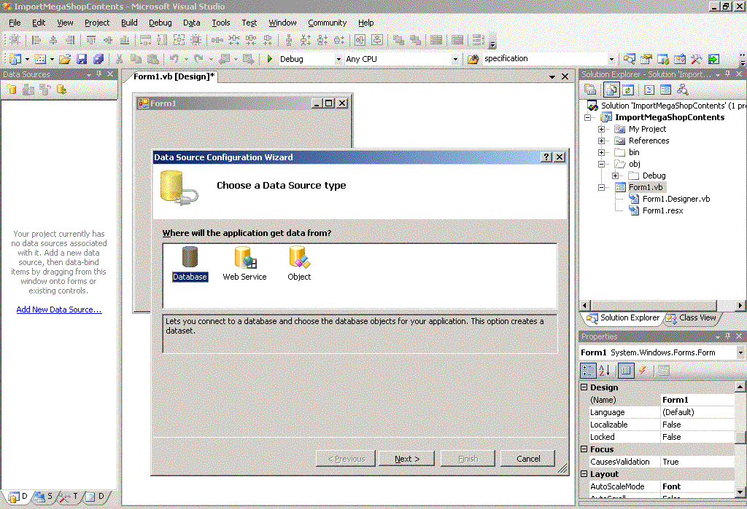Click Add New Data Source icon in Data Sources
The height and width of the screenshot is (509, 747).
click(12, 90)
